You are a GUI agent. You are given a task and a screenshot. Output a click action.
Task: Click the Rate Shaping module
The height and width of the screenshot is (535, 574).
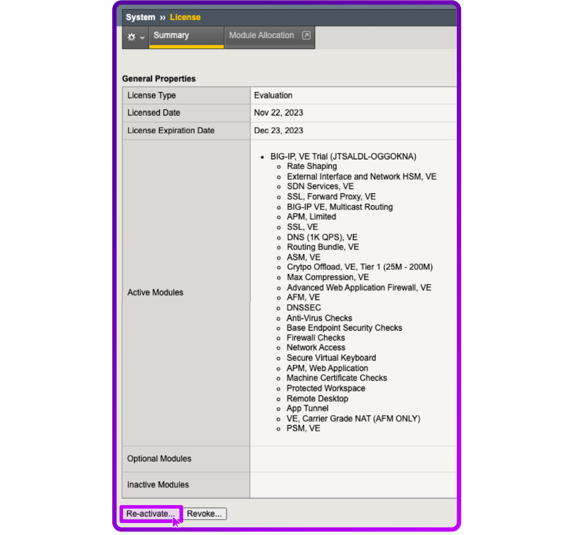[312, 166]
